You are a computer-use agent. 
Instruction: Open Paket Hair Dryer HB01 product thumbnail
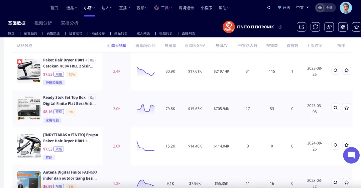tap(29, 71)
